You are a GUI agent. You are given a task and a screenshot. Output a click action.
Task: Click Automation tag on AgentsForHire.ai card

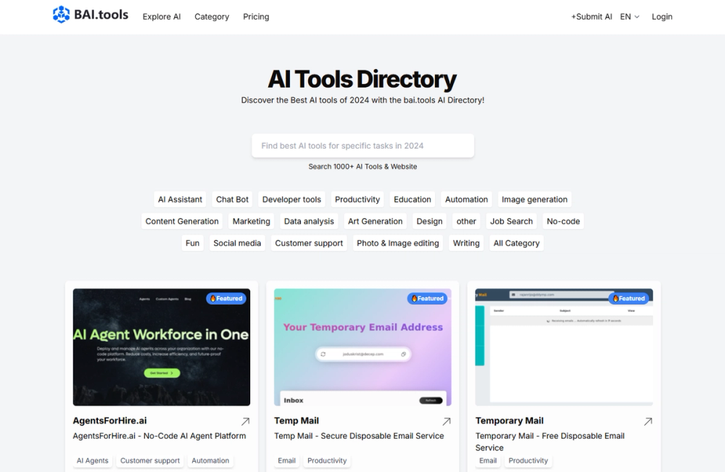[210, 460]
